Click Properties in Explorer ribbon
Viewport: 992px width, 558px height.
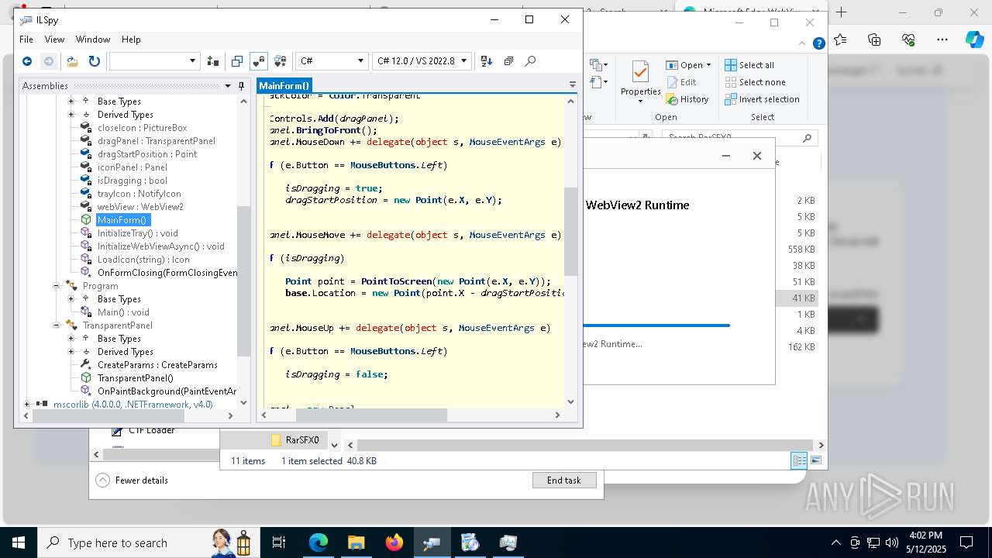pyautogui.click(x=640, y=83)
